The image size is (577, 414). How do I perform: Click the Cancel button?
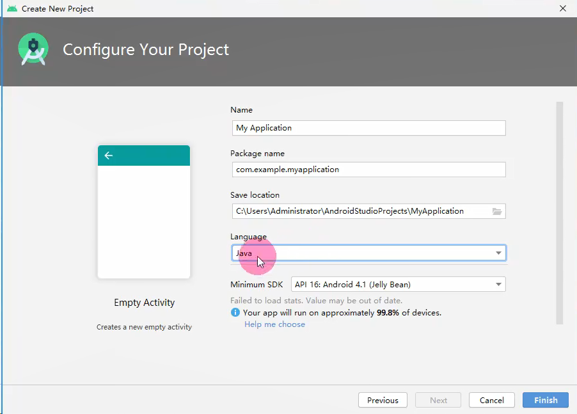tap(492, 400)
